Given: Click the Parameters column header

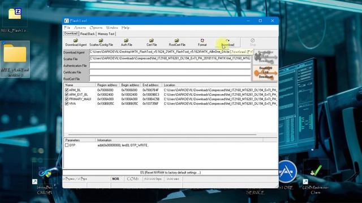Looking at the screenshot, I should tap(80, 140).
